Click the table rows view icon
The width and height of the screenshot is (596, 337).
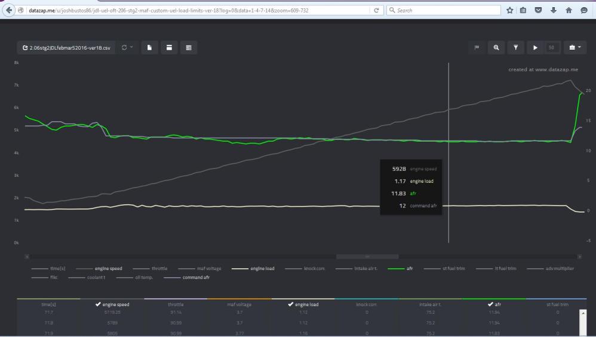[x=189, y=48]
